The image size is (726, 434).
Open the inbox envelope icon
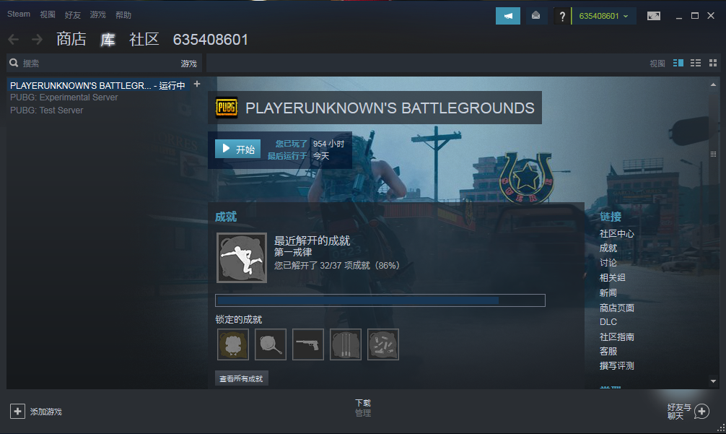[535, 16]
